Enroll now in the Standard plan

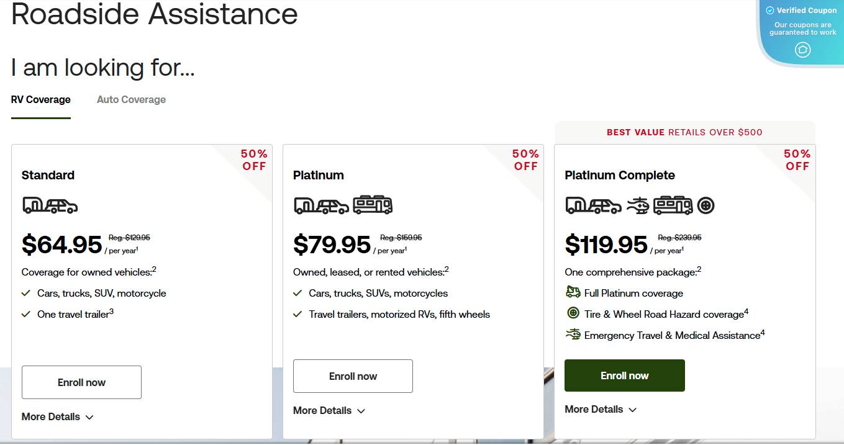click(x=81, y=382)
